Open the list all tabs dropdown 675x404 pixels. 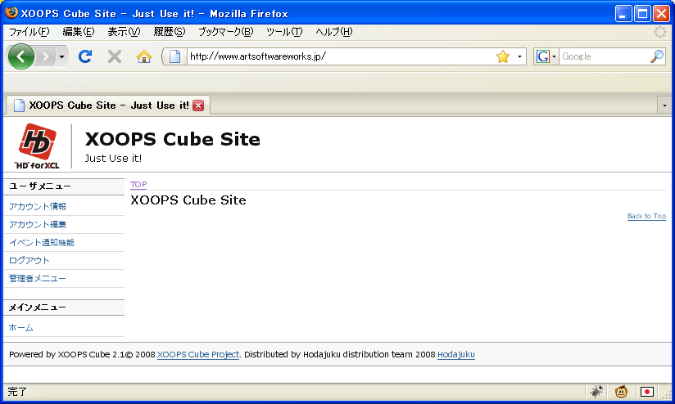(664, 105)
